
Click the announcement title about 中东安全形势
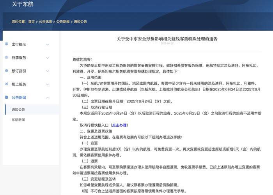[167, 39]
